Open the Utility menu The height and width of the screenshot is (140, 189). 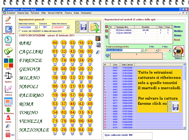[43, 13]
